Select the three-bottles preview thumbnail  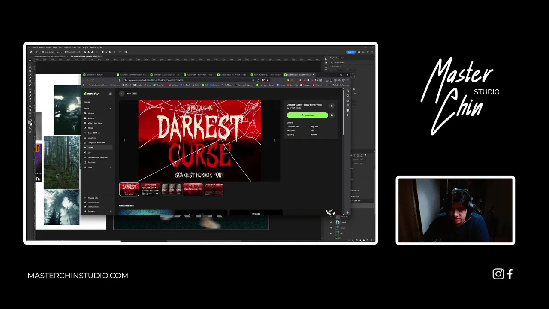click(x=172, y=189)
